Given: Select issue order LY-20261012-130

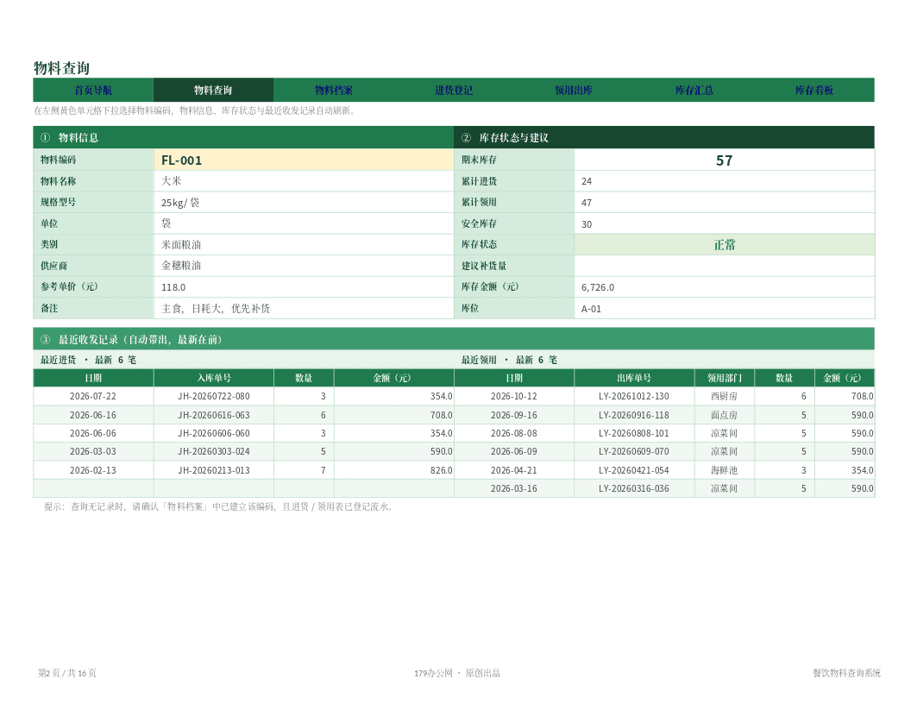Looking at the screenshot, I should tap(634, 396).
